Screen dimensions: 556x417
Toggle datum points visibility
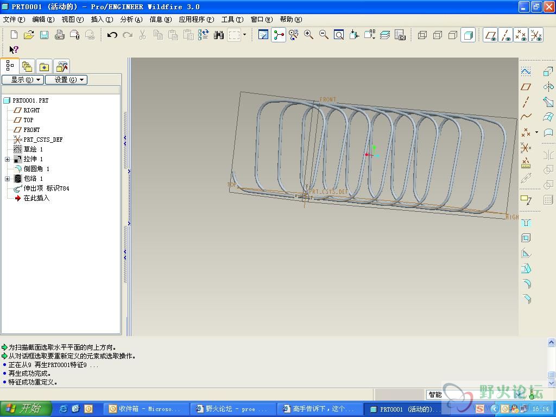pyautogui.click(x=521, y=35)
